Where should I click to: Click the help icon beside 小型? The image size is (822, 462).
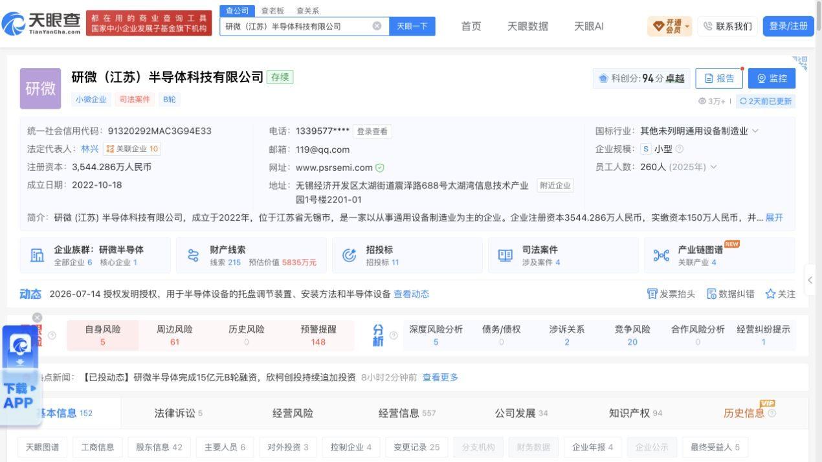pos(679,149)
